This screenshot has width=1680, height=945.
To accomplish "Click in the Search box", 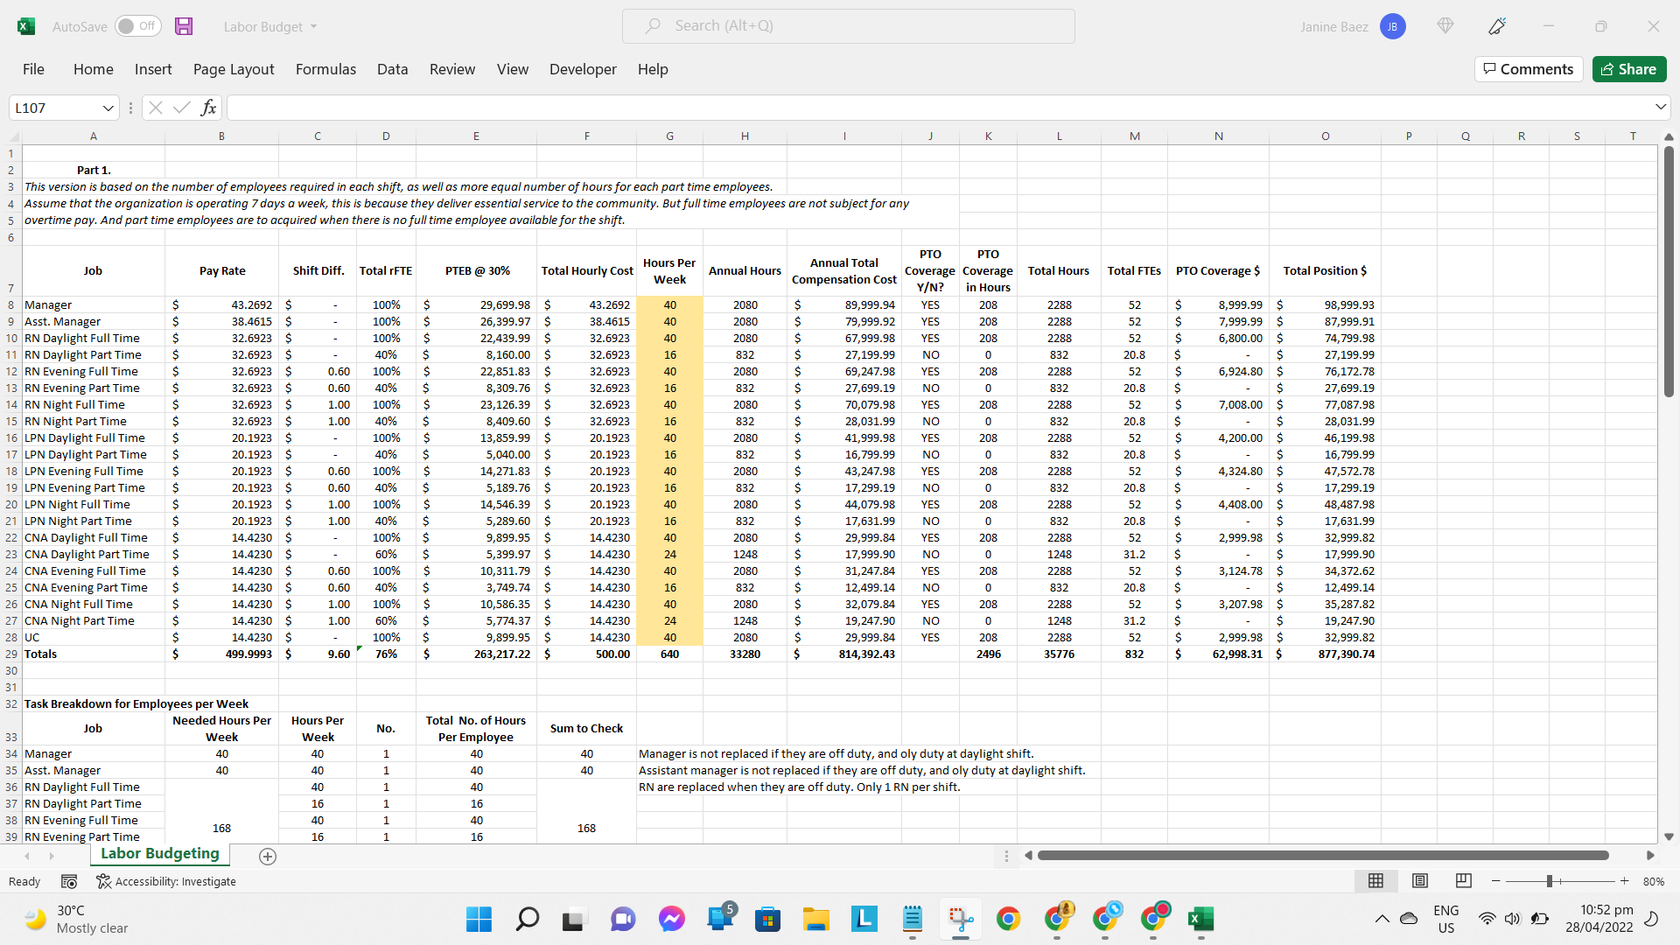I will coord(849,26).
